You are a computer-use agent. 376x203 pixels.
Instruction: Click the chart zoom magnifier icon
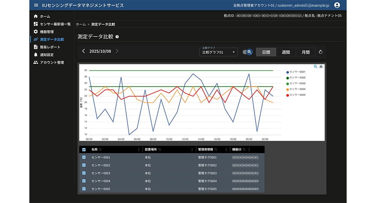pyautogui.click(x=315, y=67)
